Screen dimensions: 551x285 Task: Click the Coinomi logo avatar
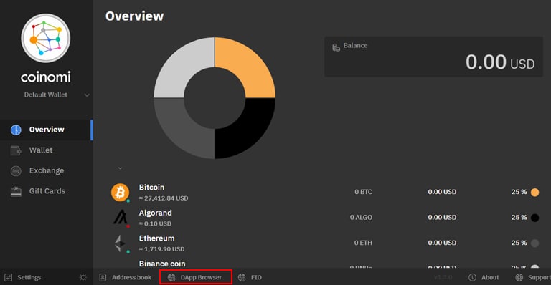coord(46,38)
